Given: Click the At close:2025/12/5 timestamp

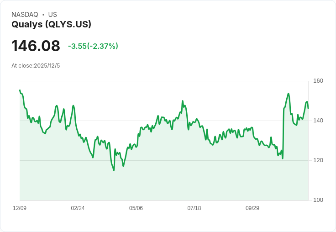Looking at the screenshot, I should 36,65.
